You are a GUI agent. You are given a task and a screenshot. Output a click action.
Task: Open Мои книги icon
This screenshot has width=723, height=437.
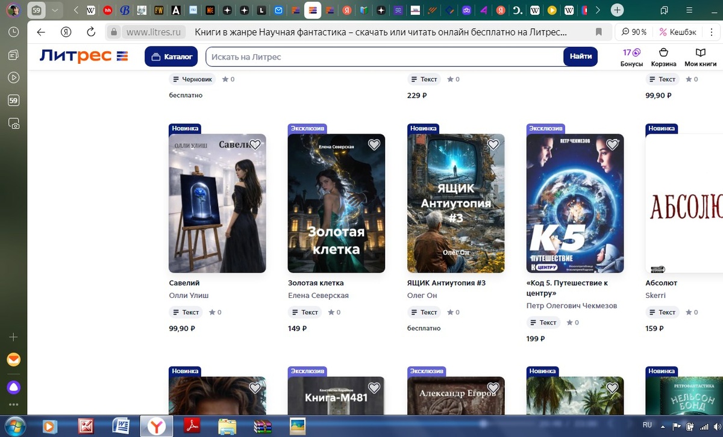[700, 57]
